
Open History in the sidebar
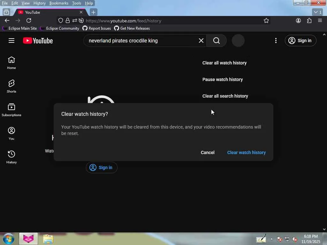(x=11, y=157)
